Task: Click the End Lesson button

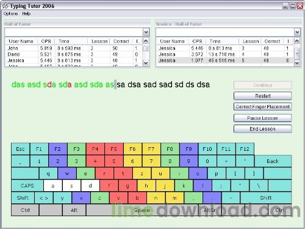Action: pos(263,129)
